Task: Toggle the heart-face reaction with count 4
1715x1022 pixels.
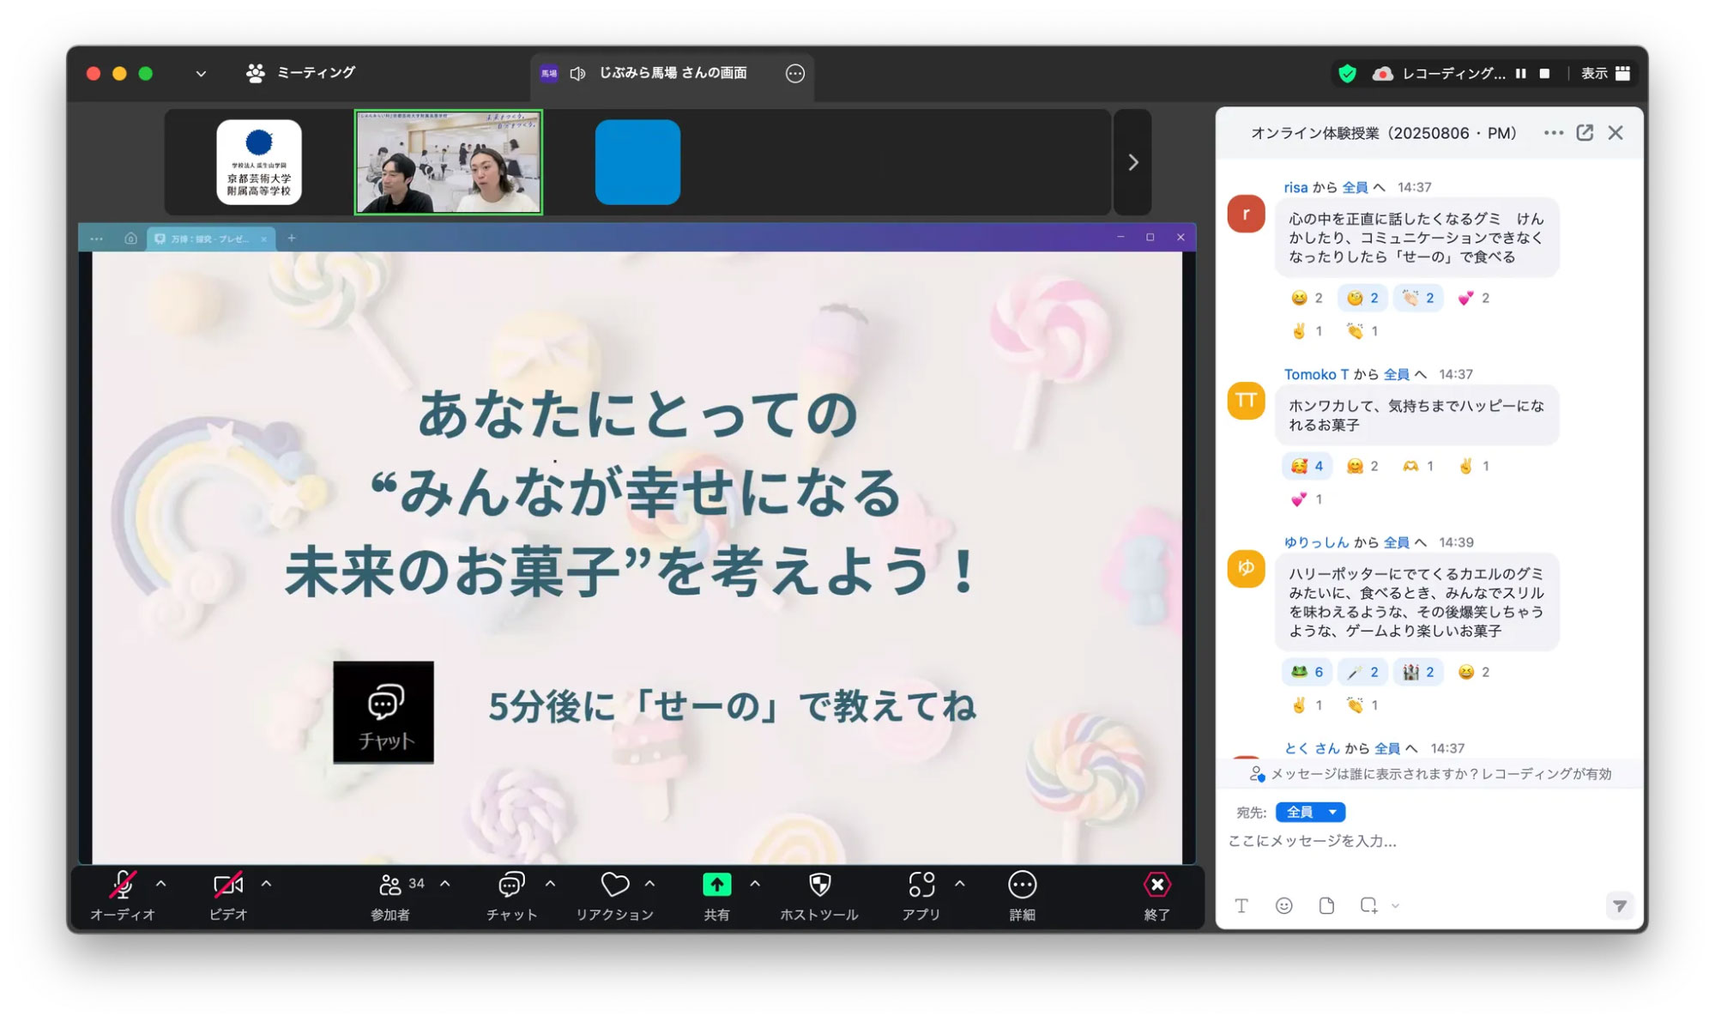Action: [x=1307, y=466]
